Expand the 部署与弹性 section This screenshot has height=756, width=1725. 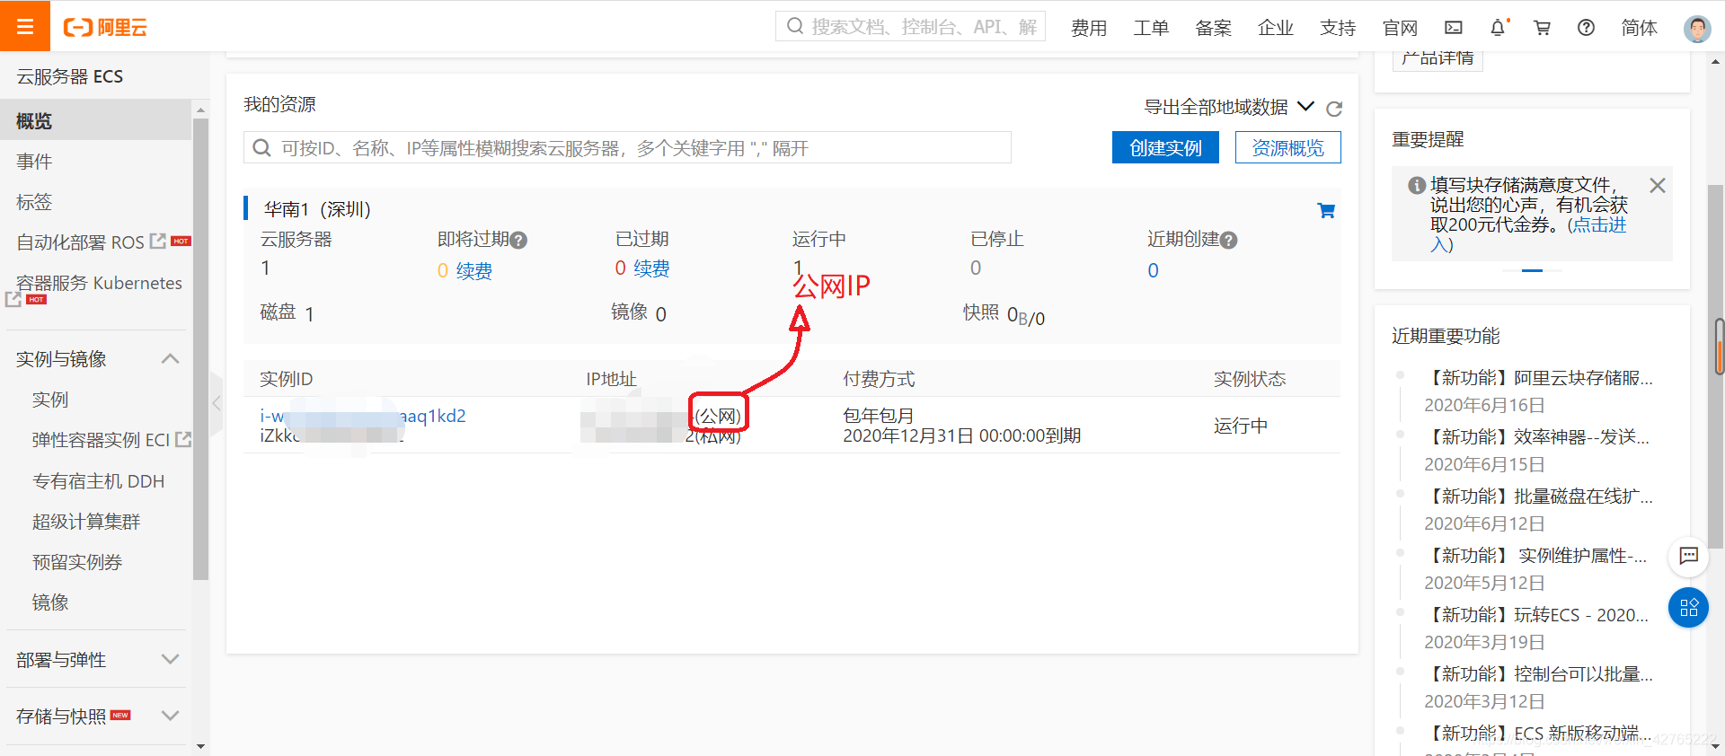(171, 660)
